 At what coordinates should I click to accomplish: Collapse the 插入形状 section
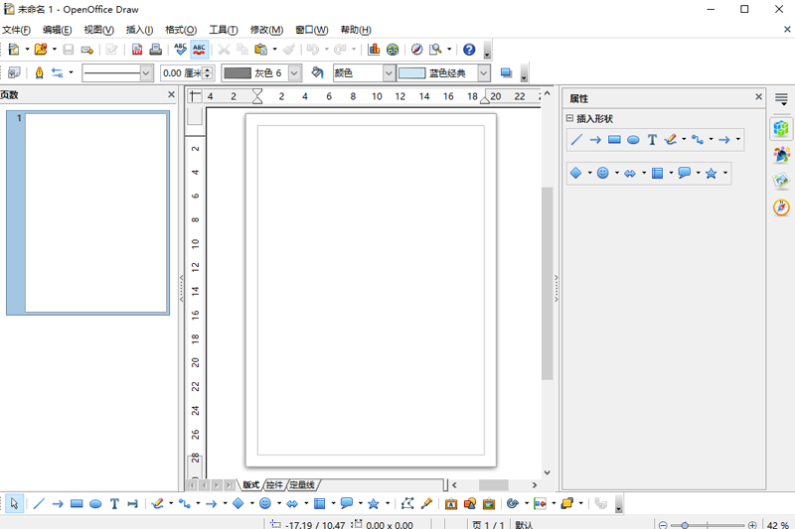point(570,118)
